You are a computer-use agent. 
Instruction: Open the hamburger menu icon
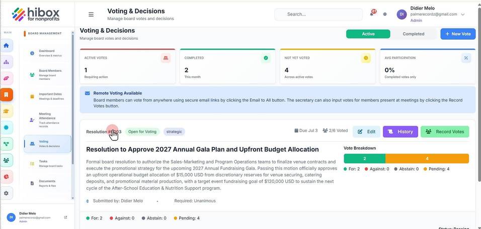(91, 15)
